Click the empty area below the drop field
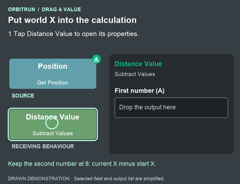The width and height of the screenshot is (240, 184). pyautogui.click(x=171, y=135)
